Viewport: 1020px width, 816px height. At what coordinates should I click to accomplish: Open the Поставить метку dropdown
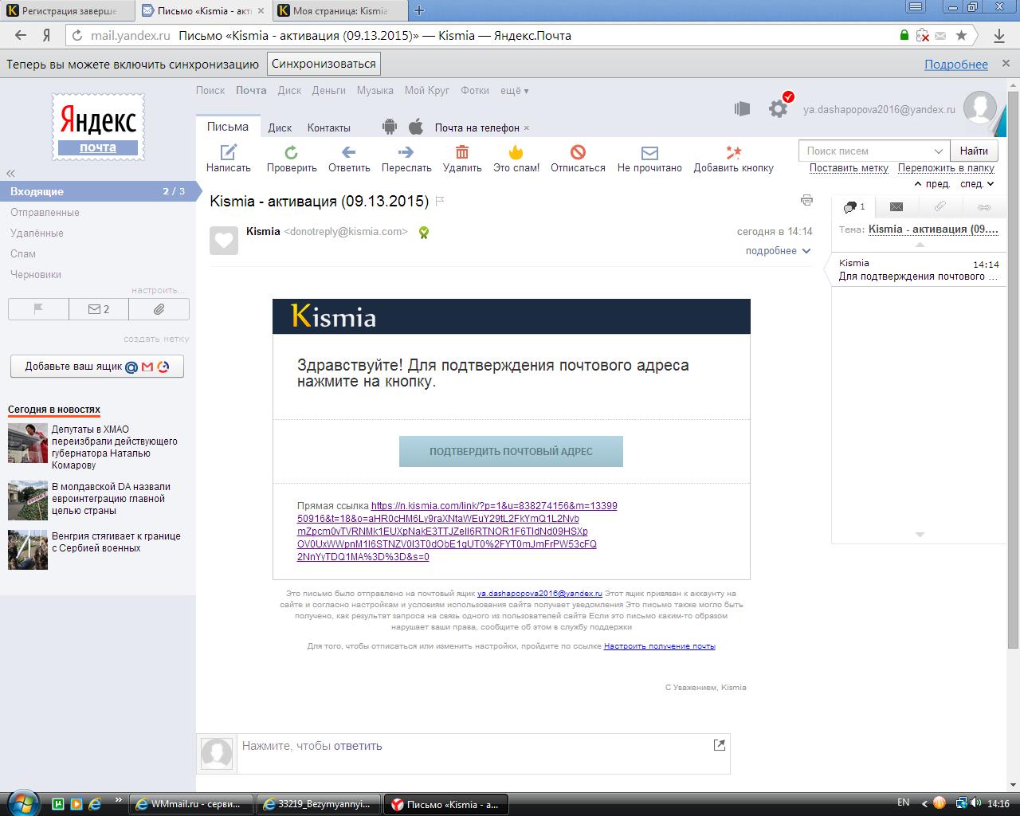[x=849, y=168]
